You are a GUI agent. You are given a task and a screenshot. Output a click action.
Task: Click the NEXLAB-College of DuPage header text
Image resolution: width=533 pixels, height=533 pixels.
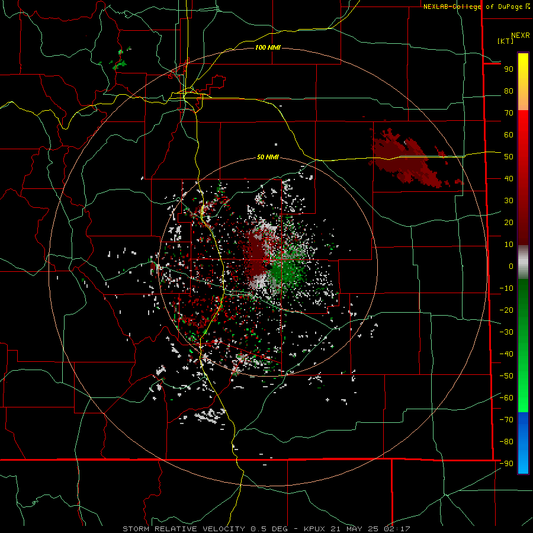pyautogui.click(x=477, y=6)
